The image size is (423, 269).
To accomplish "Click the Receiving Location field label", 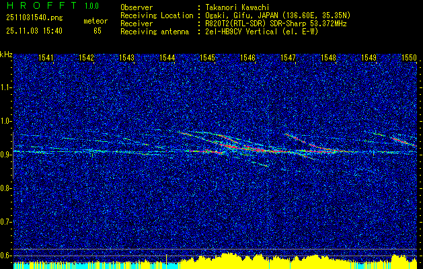I will pyautogui.click(x=157, y=15).
